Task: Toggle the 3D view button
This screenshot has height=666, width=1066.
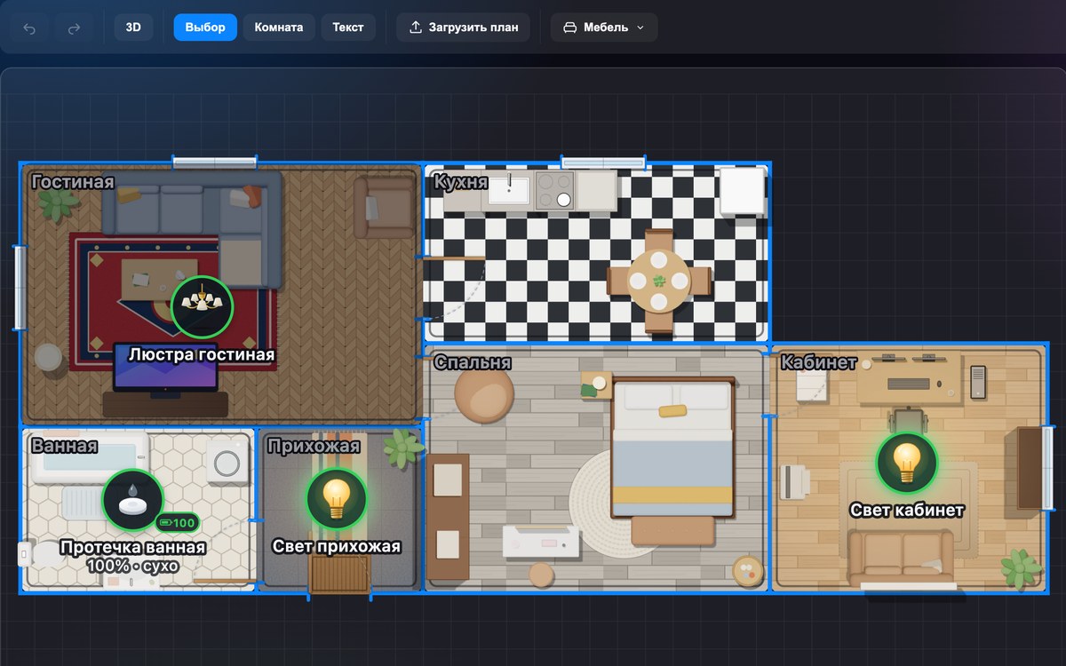Action: click(133, 28)
